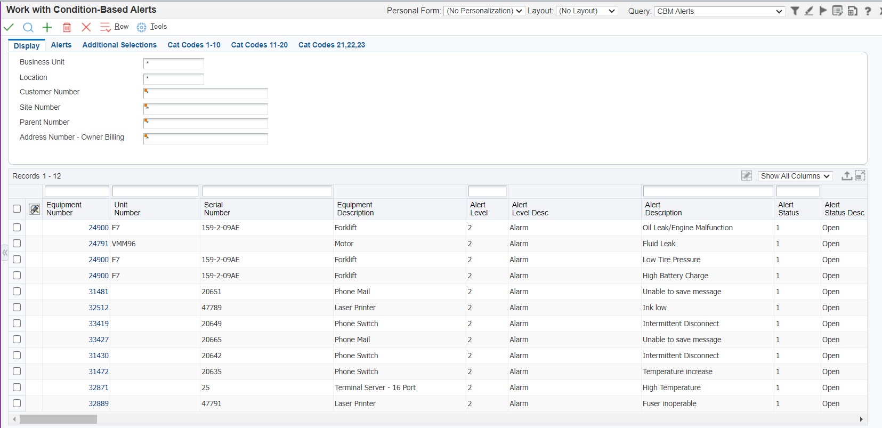
Task: Tick the checkbox for Motor equipment 24791
Action: 17,244
